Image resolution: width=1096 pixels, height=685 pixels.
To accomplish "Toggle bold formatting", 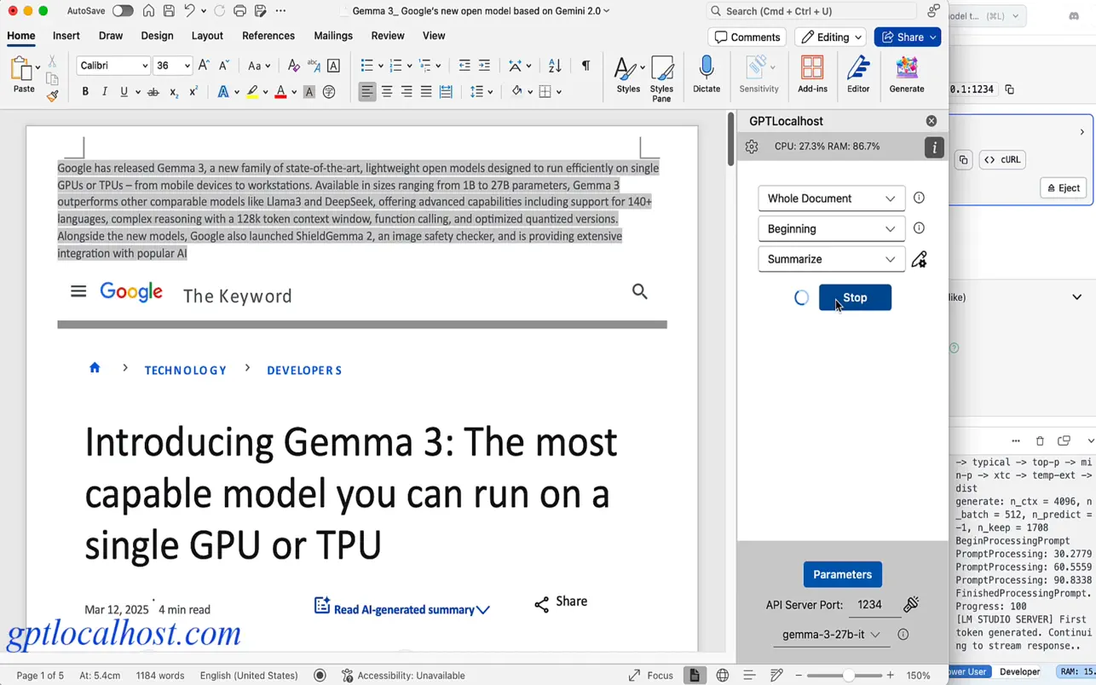I will pyautogui.click(x=84, y=92).
